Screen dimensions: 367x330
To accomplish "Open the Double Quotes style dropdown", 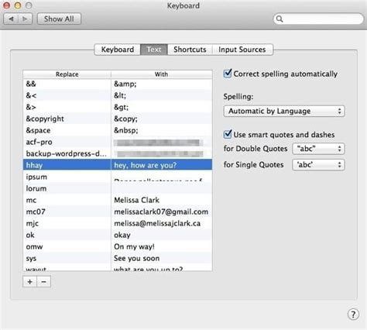I will (x=318, y=149).
